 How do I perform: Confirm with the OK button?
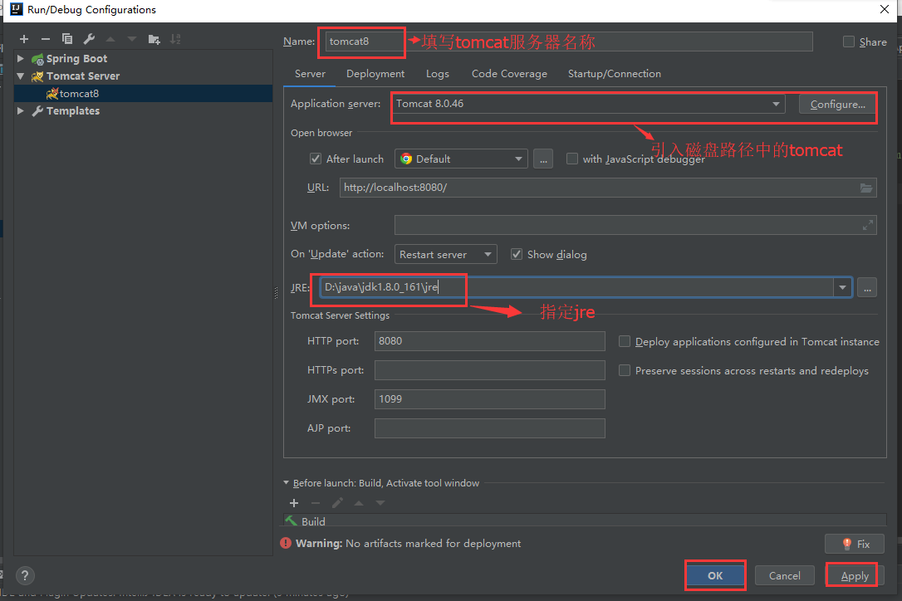[715, 576]
